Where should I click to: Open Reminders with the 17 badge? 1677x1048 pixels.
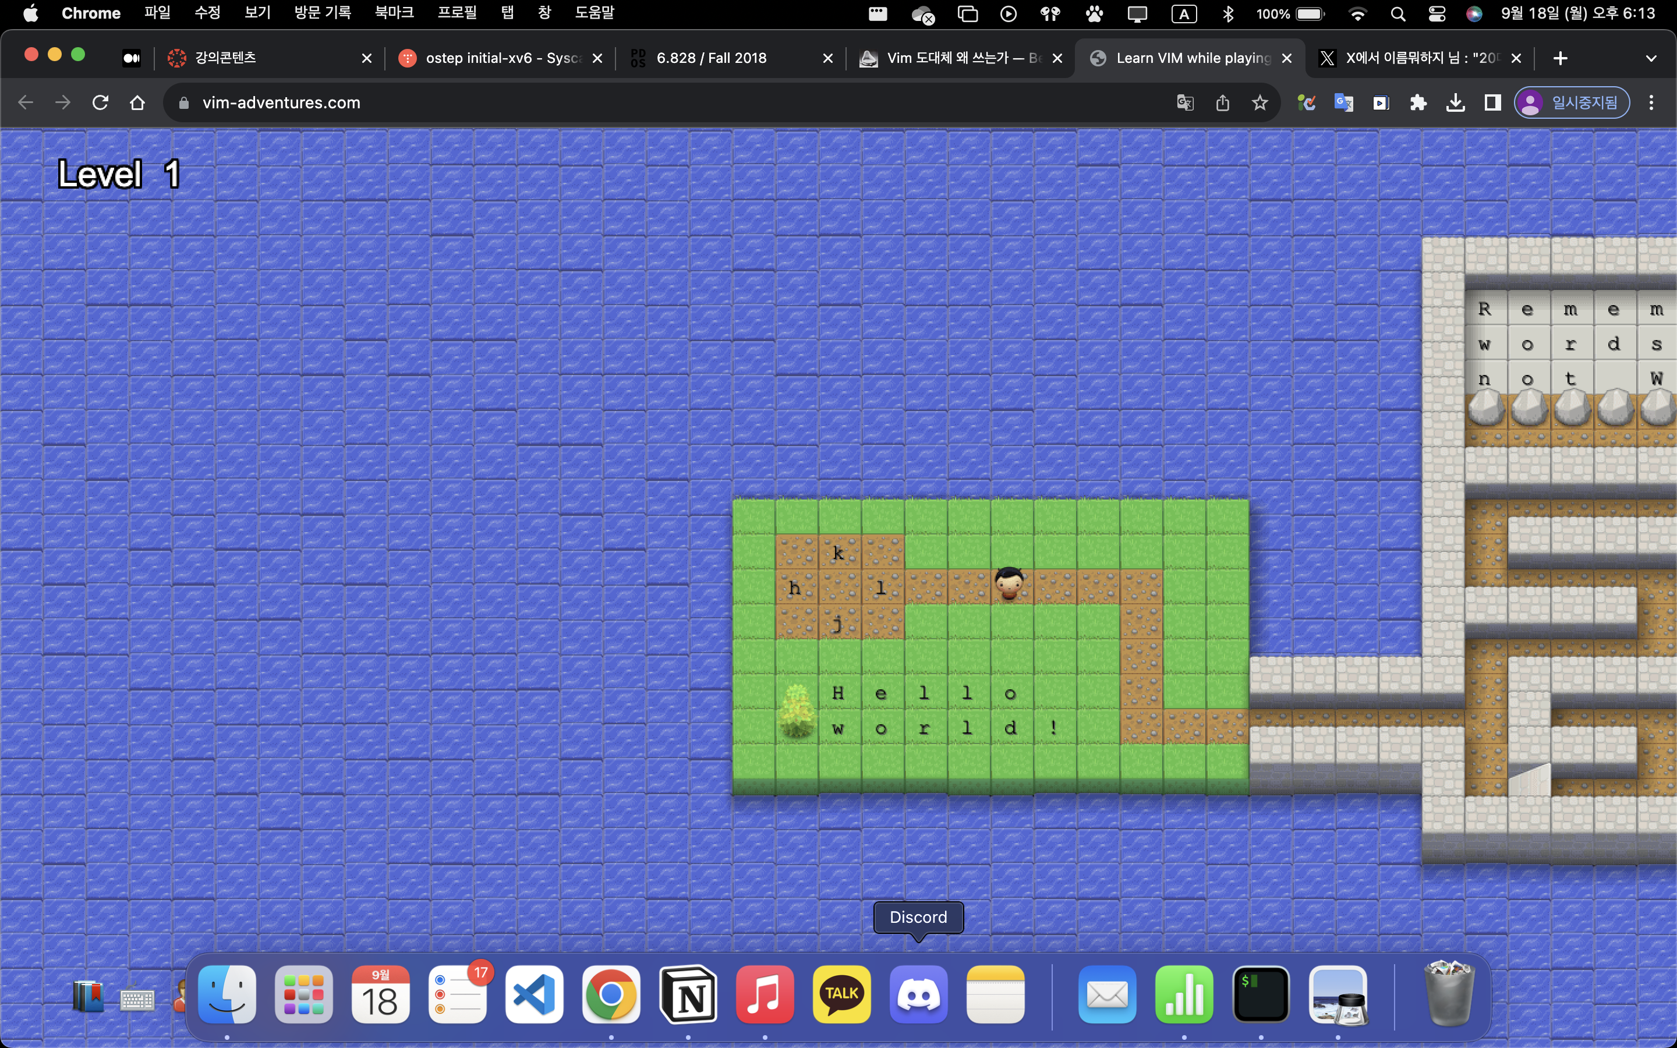(457, 994)
